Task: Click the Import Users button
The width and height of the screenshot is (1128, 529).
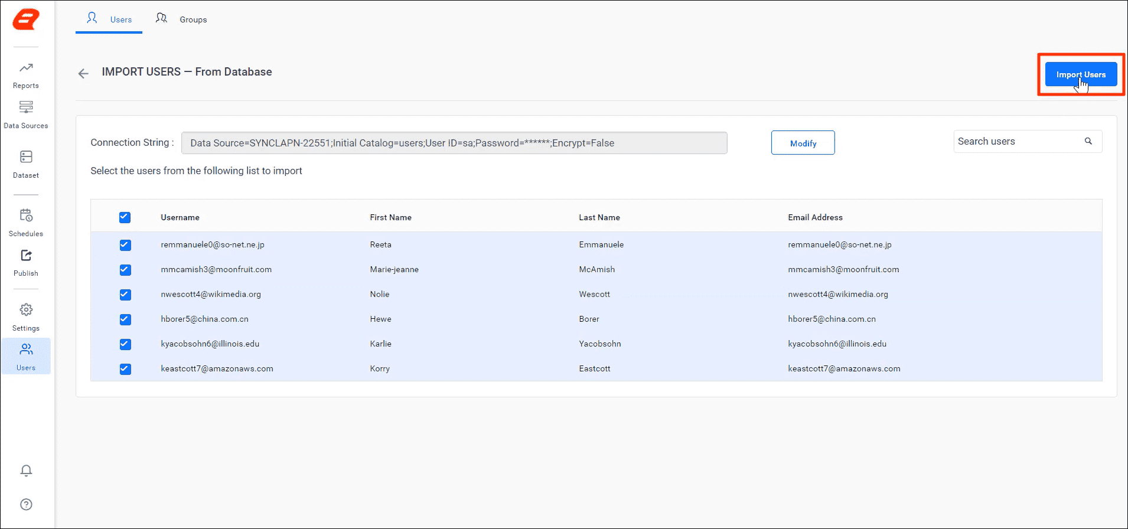Action: 1081,74
